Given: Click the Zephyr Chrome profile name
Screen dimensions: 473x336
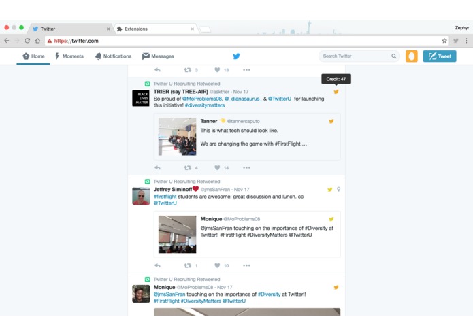Looking at the screenshot, I should tap(462, 28).
